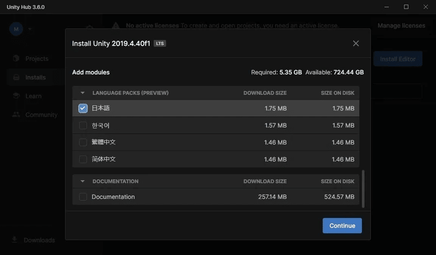Click the Learn graduation cap icon

(16, 96)
